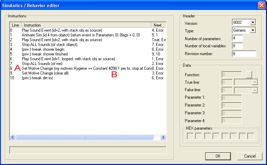Open the False line dropdown

[255, 90]
